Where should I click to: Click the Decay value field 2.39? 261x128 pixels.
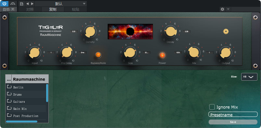click(187, 31)
